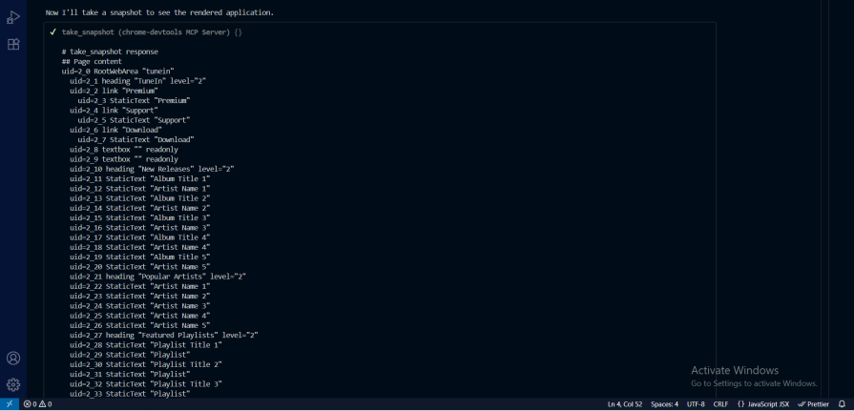854x411 pixels.
Task: Click the 'New Releases' heading line in output
Action: (152, 169)
